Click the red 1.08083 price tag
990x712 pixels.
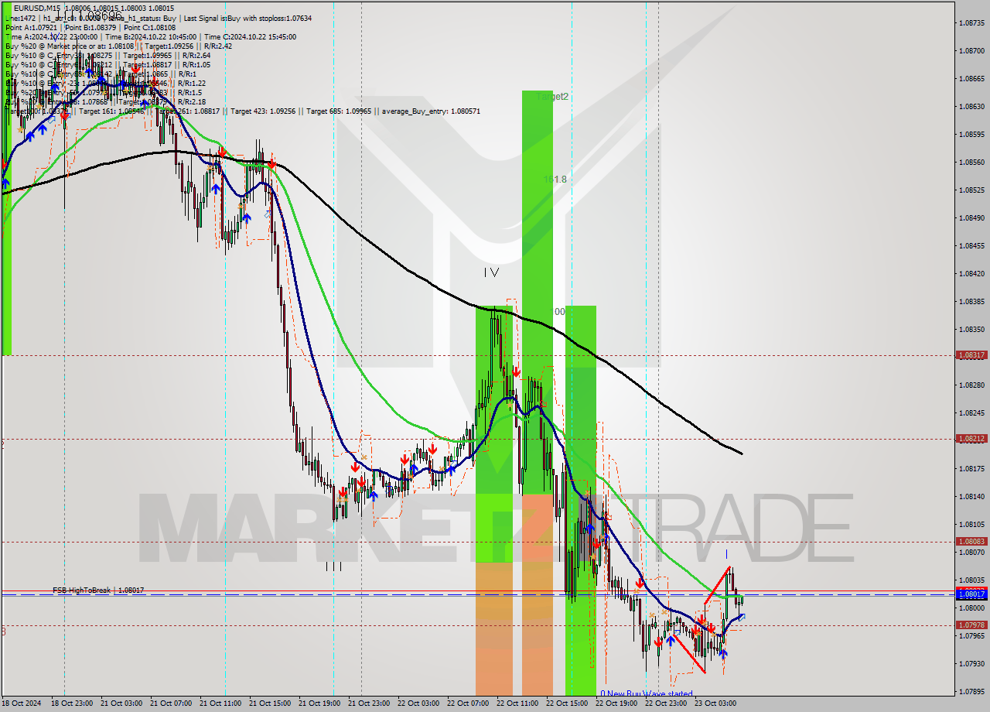pyautogui.click(x=971, y=542)
